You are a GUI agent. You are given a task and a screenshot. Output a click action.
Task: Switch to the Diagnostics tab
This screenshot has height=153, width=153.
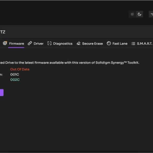(x=63, y=44)
